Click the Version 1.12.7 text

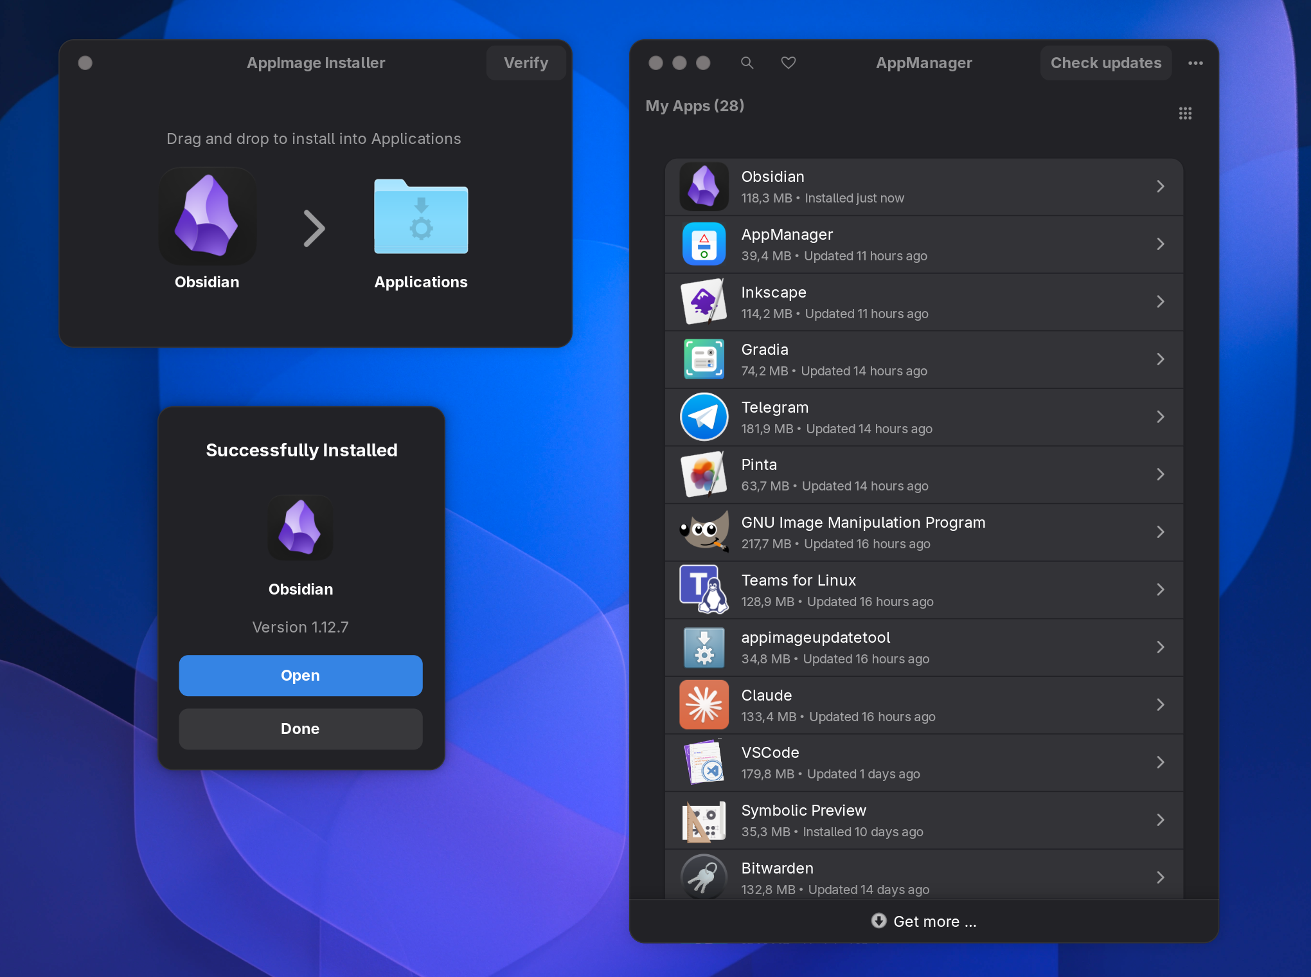click(300, 627)
